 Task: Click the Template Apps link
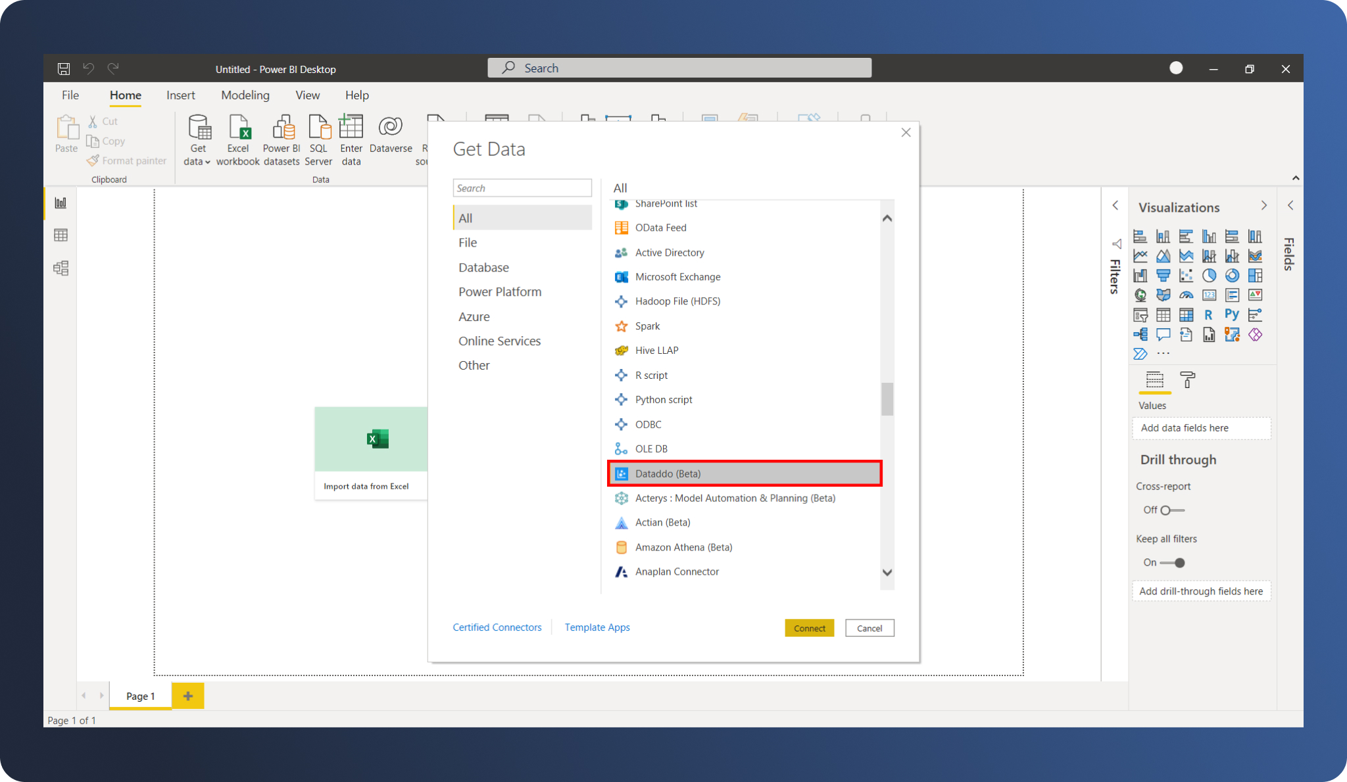597,627
